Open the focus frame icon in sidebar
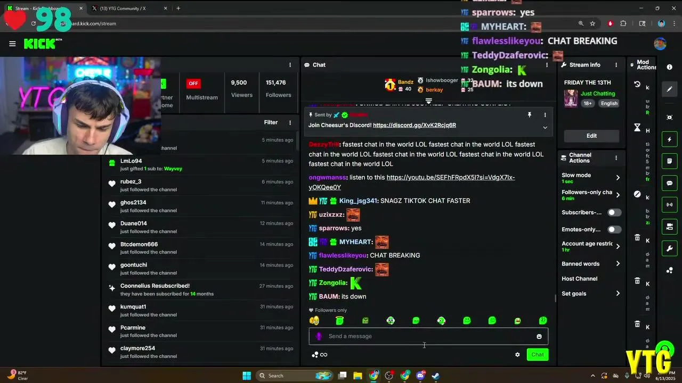Screen dimensions: 682x383 click(670, 118)
